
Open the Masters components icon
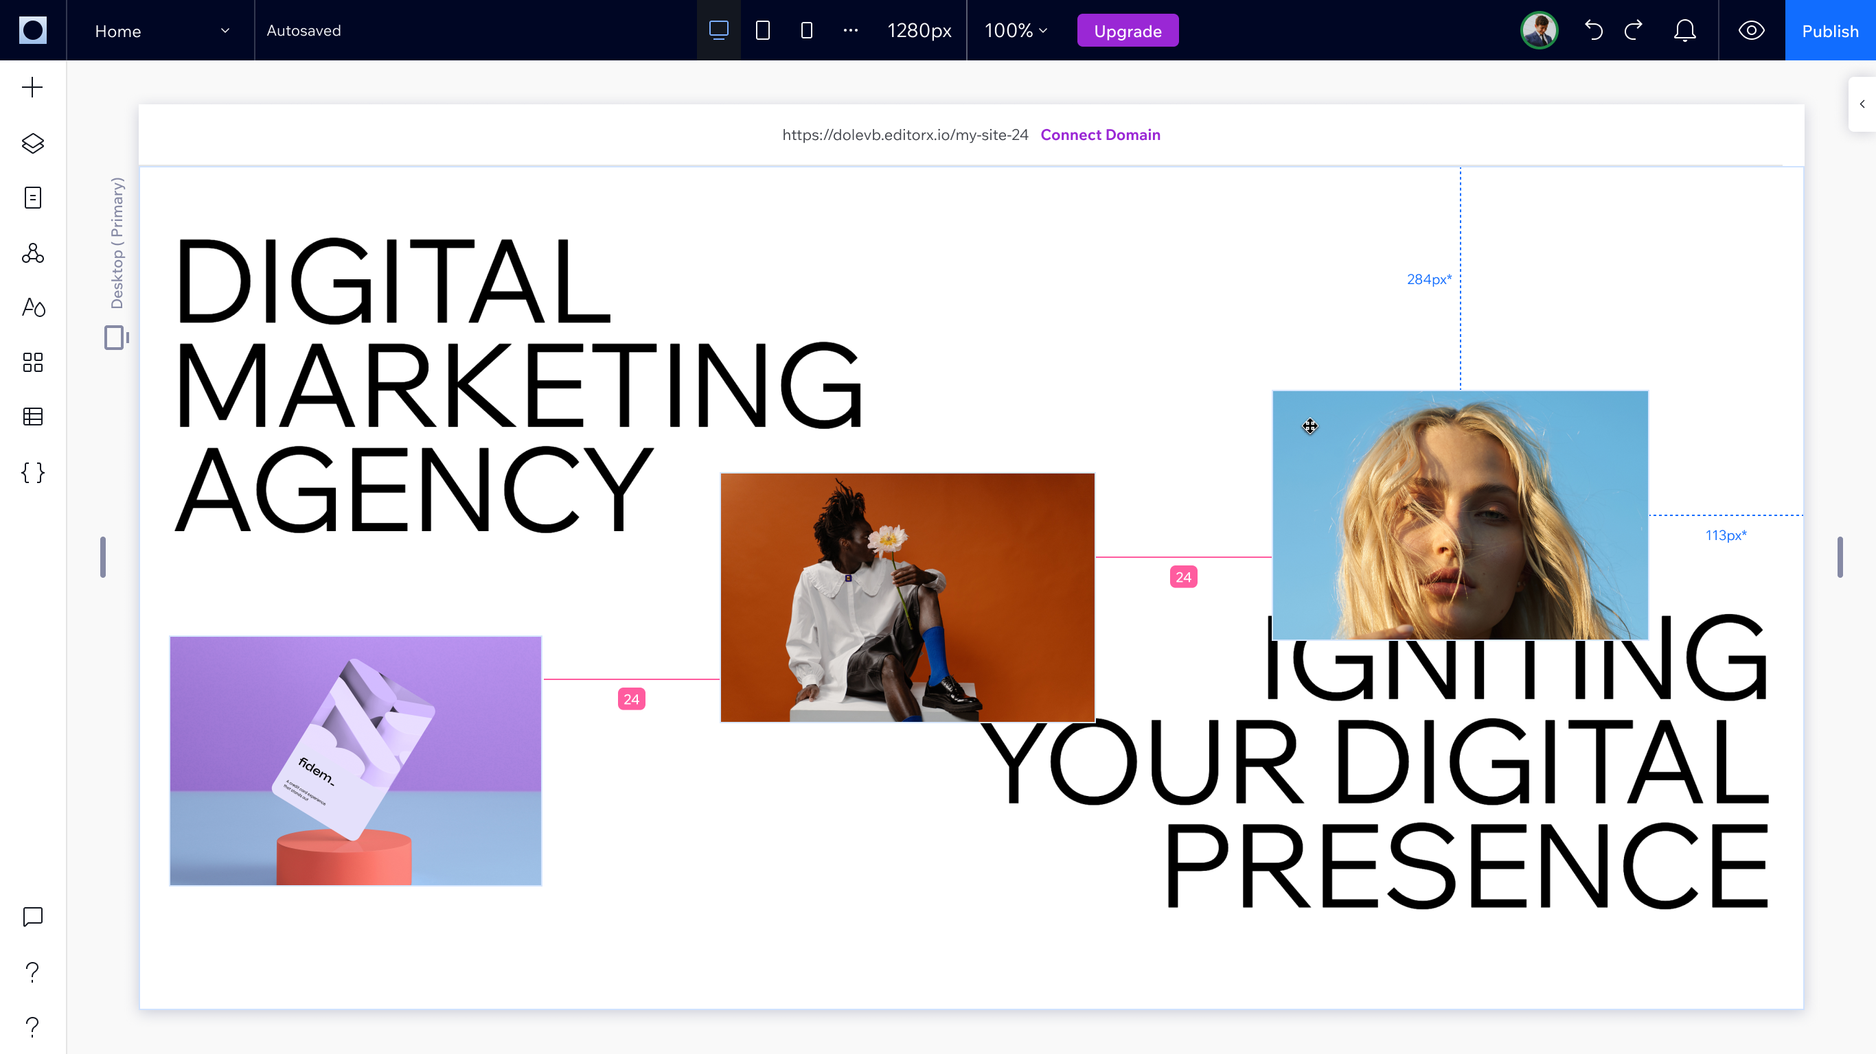tap(33, 253)
